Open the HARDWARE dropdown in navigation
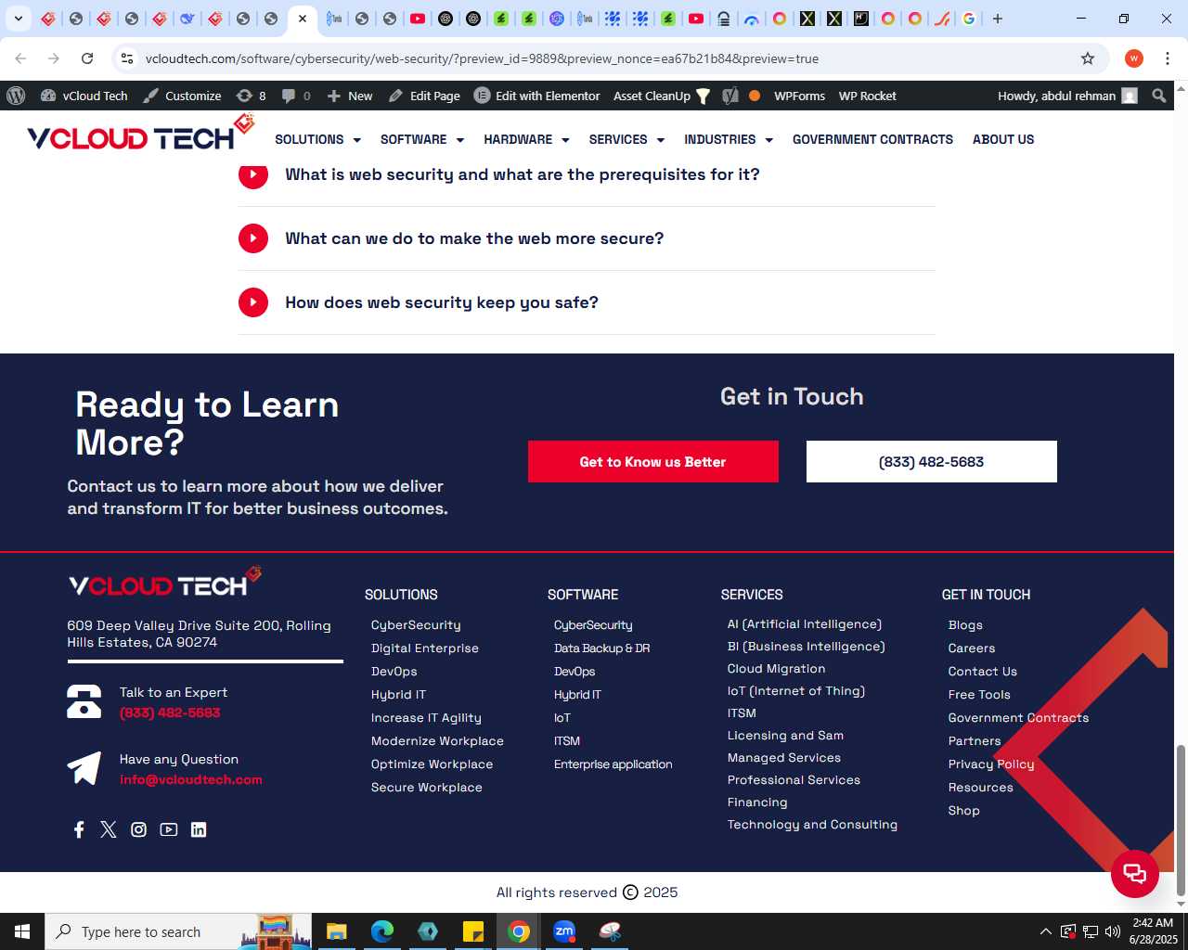1188x950 pixels. (526, 139)
